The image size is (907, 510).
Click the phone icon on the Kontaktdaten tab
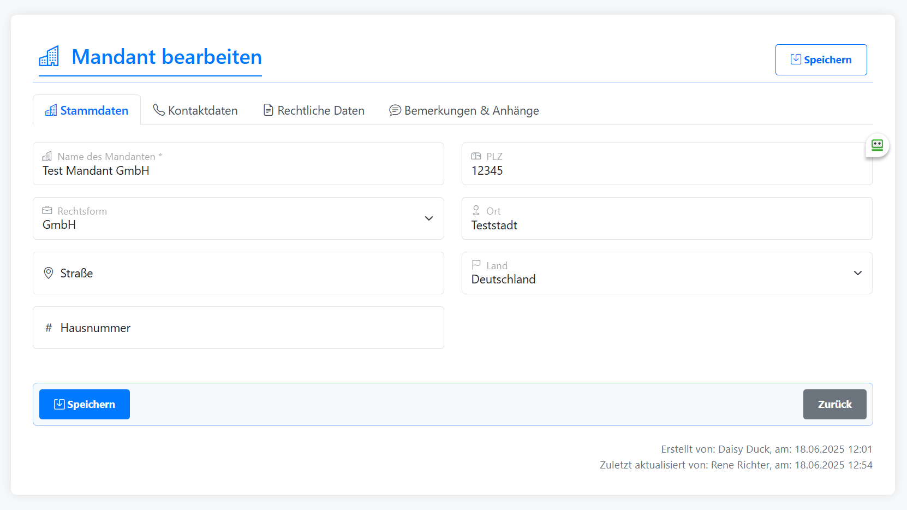[158, 110]
